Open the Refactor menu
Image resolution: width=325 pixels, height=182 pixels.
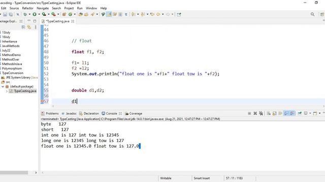coord(28,8)
